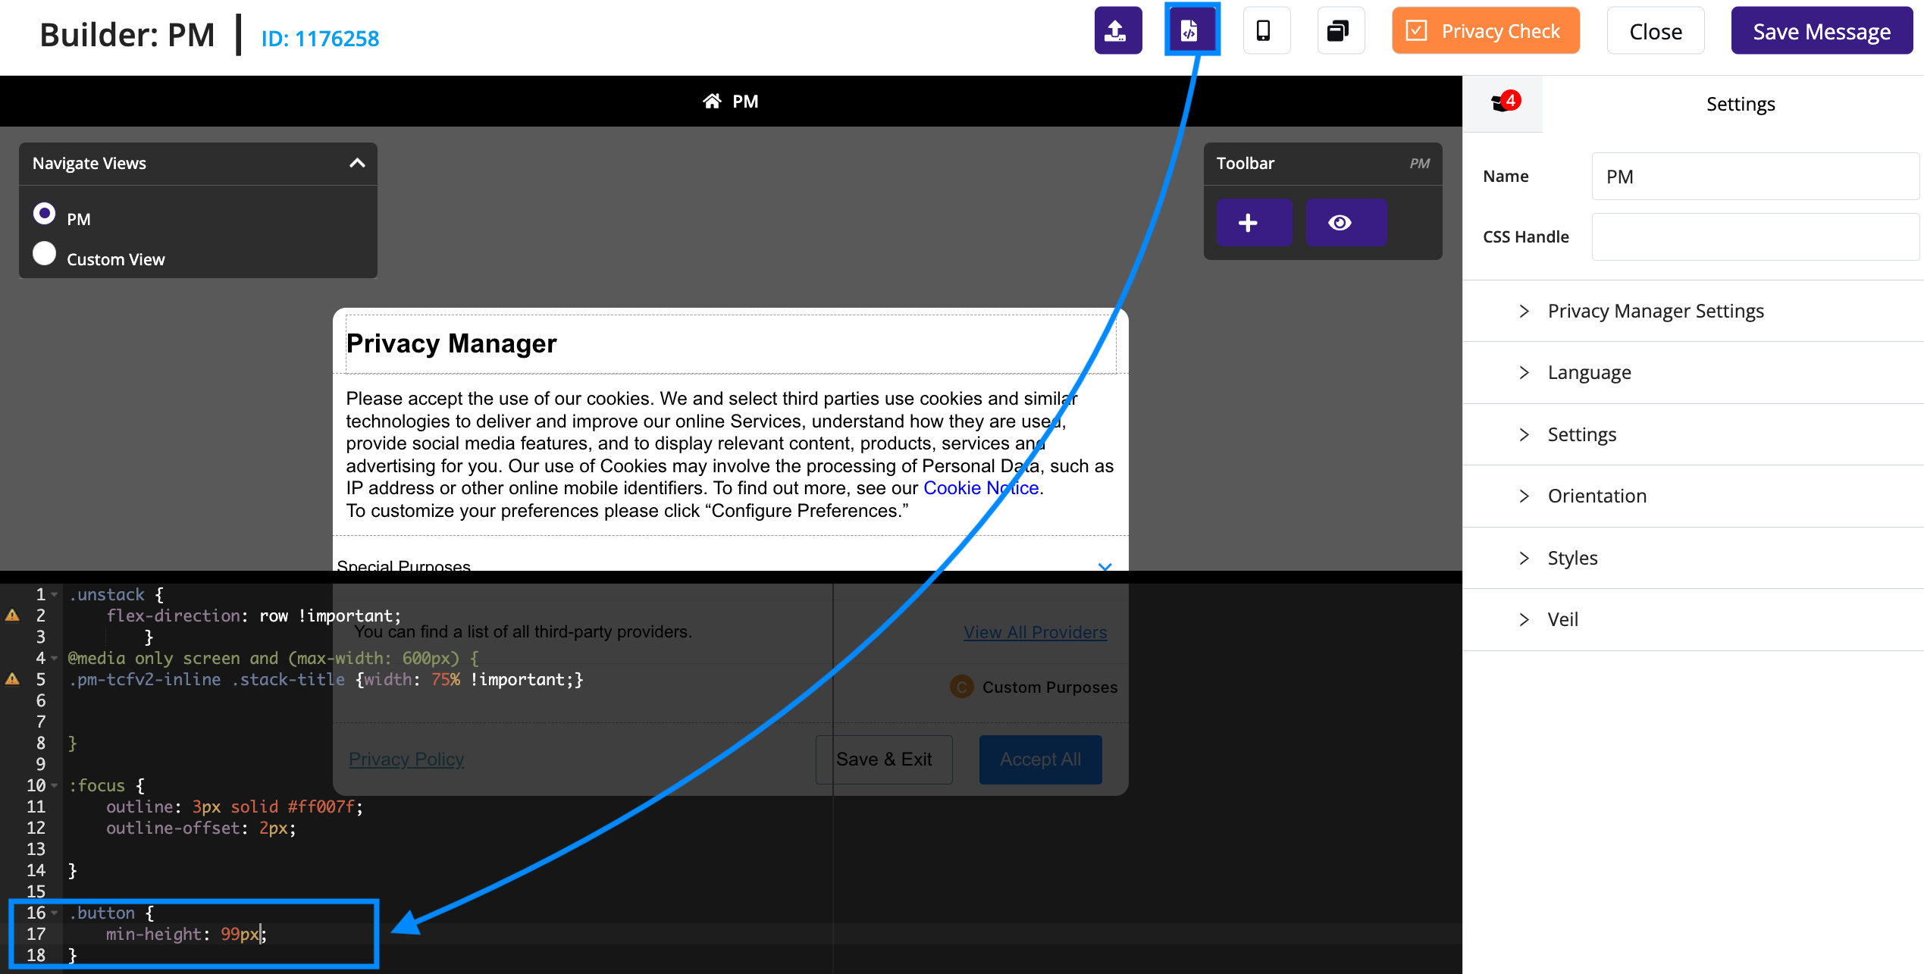Screen dimensions: 1924x974
Task: Open the Cookie Notice link
Action: pos(981,488)
